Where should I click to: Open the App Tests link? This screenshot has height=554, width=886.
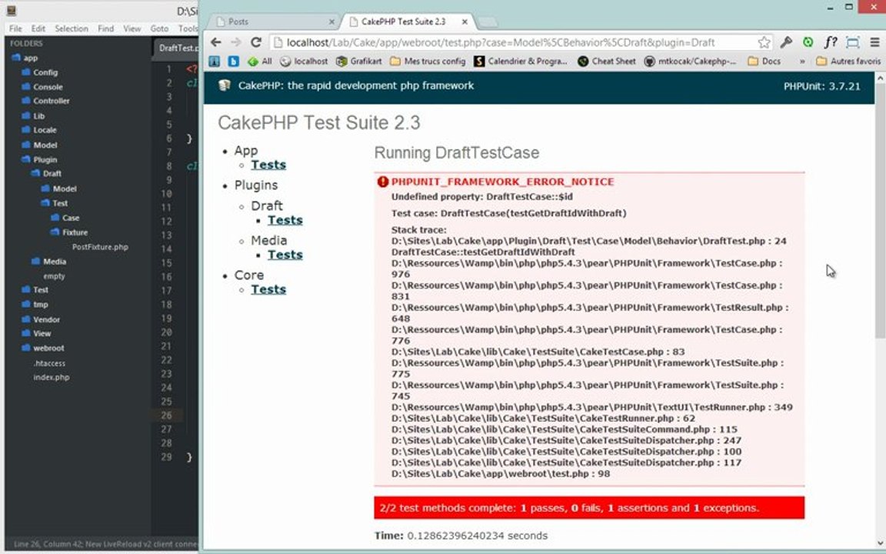[x=268, y=165]
